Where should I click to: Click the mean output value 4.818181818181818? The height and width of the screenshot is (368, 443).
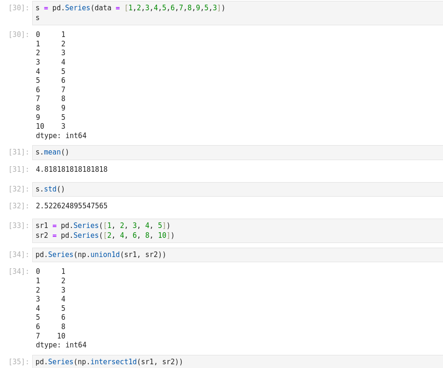coord(71,169)
